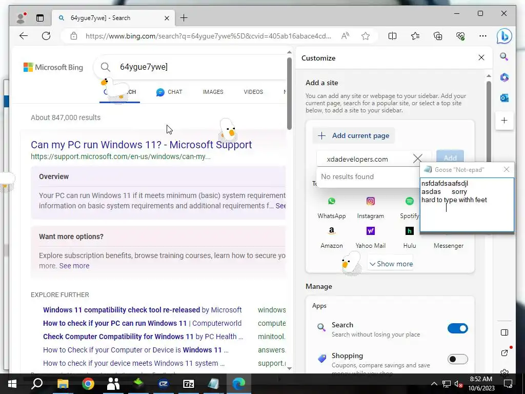View site information lock icon

74,36
